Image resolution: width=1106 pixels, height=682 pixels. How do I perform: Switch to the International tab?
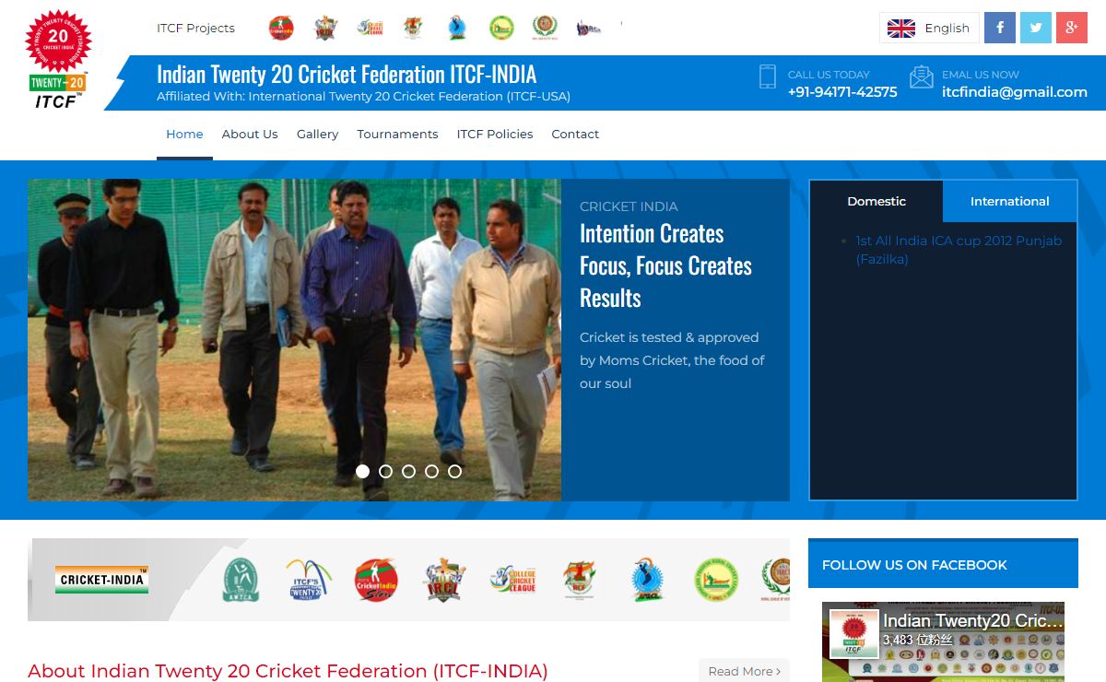coord(1009,201)
